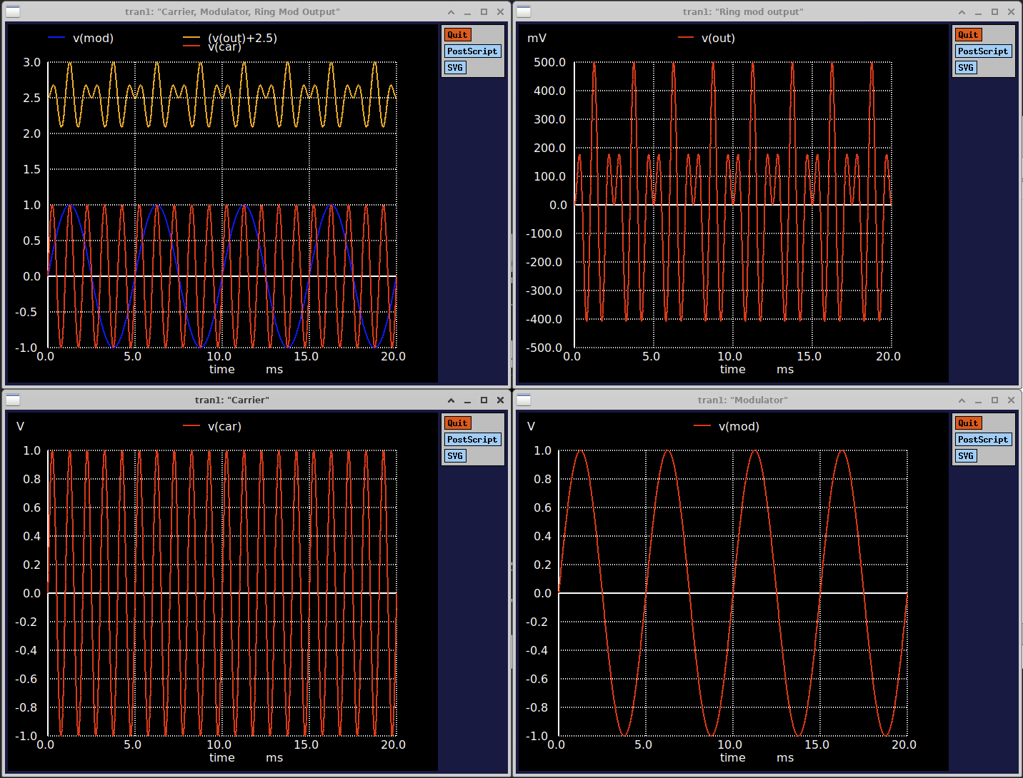
Task: Click the Modulator window title bar
Action: point(742,400)
